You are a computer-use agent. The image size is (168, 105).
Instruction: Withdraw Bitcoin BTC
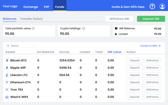152,60
